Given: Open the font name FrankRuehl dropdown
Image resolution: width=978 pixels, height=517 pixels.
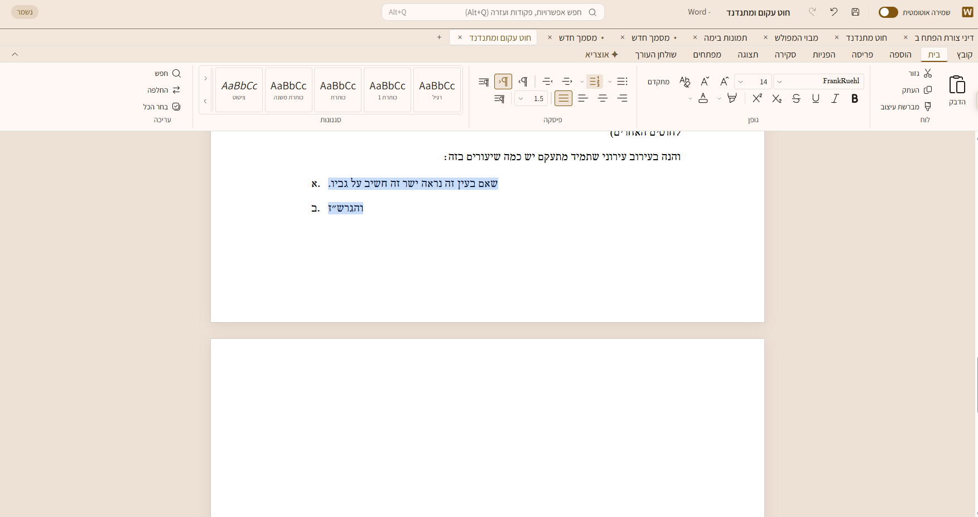Looking at the screenshot, I should [779, 82].
